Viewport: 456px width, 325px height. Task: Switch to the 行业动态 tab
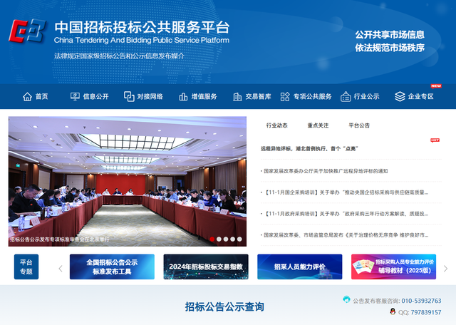[x=277, y=125]
